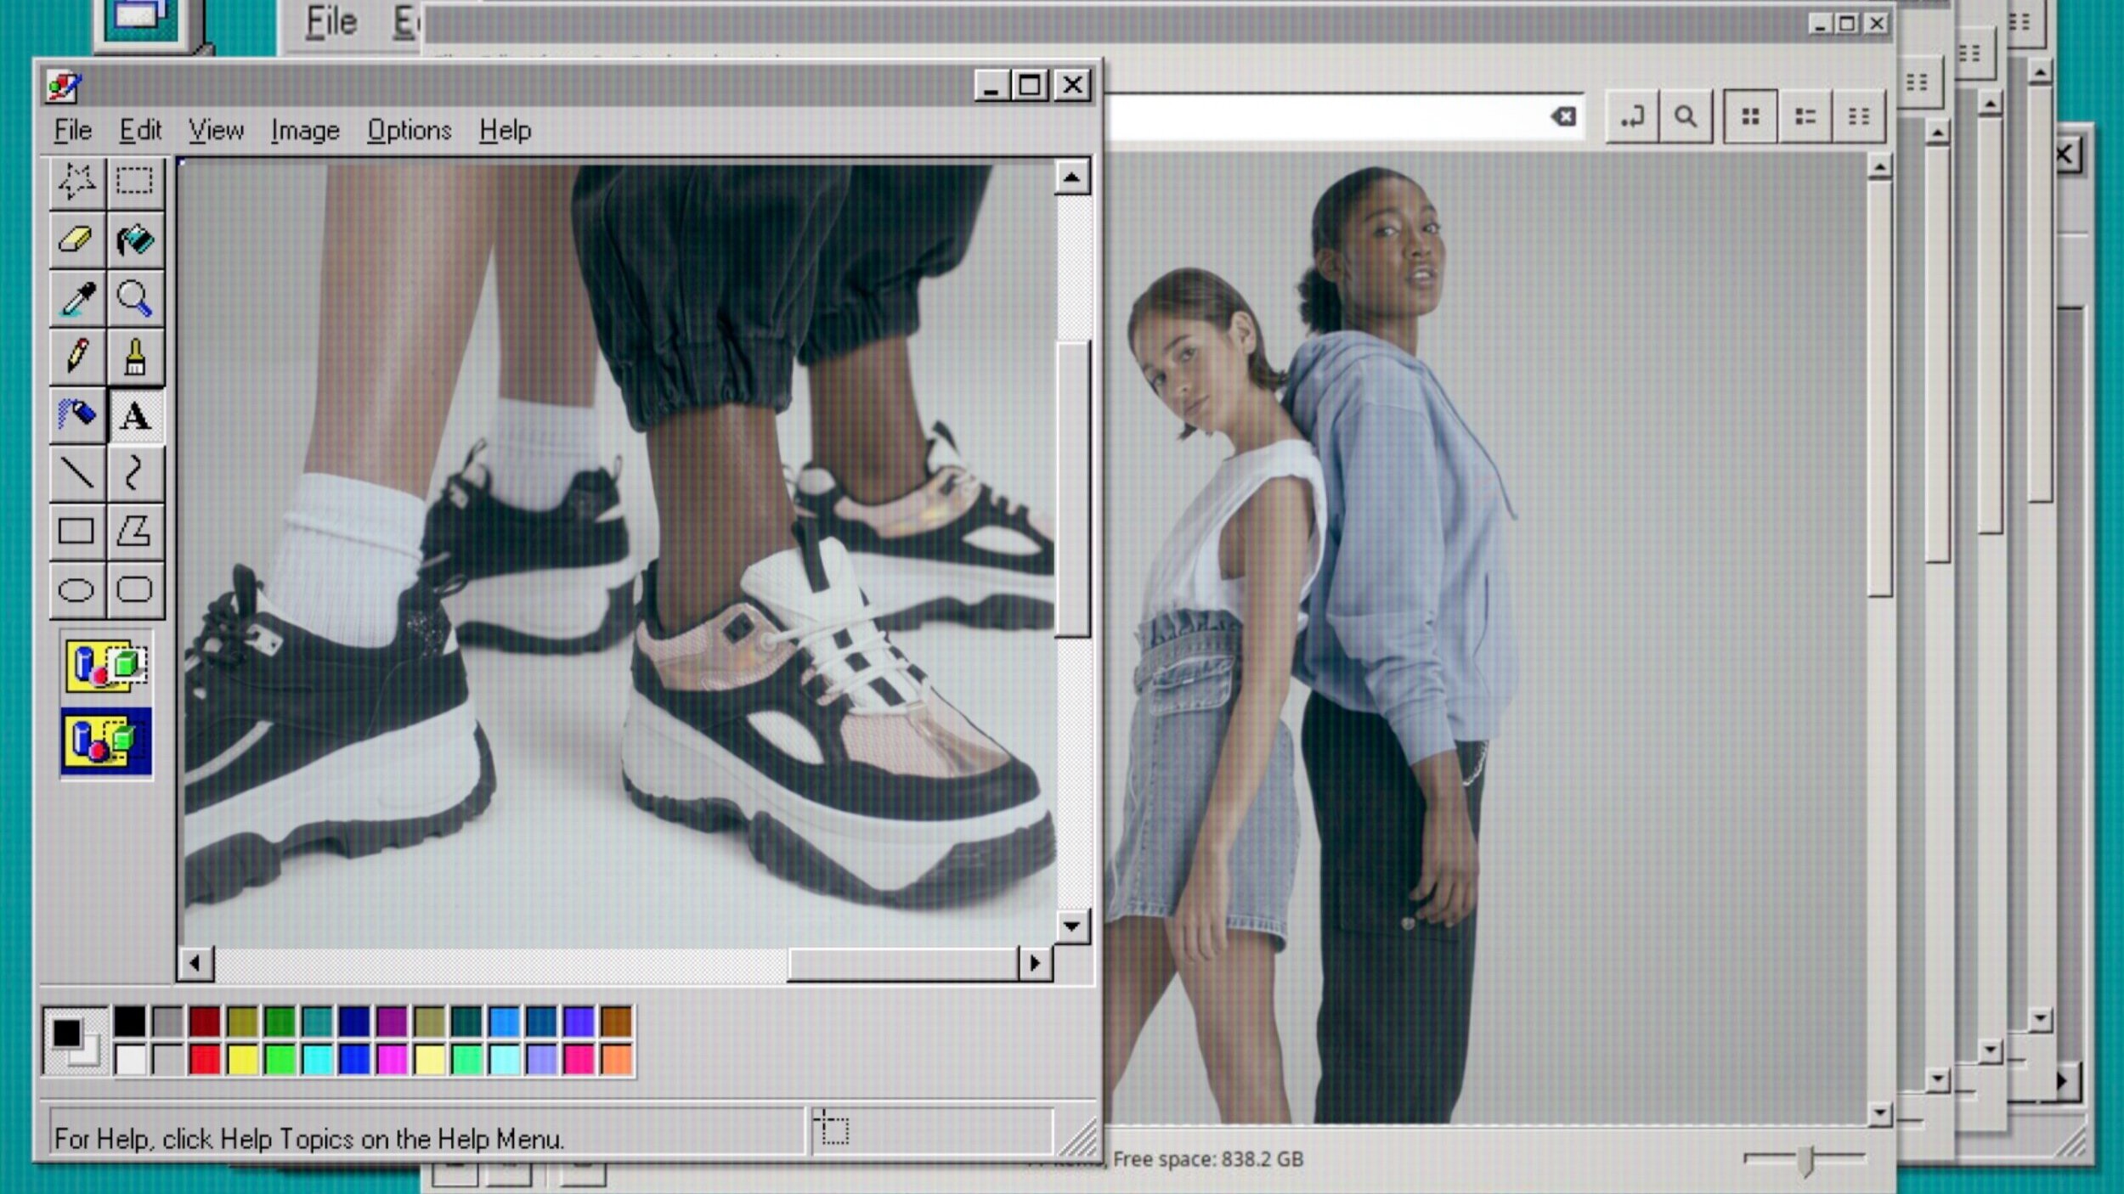Enable opaque selection mode option
Screen dimensions: 2124x1194
tap(106, 666)
